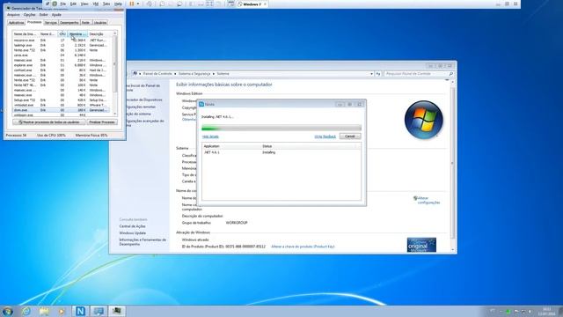Viewport: 563px width, 317px height.
Task: Click the Ninite installation progress bar
Action: click(x=281, y=128)
